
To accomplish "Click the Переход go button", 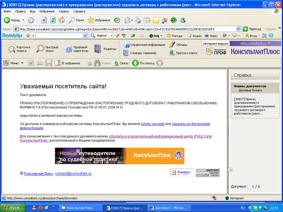I will point(251,29).
